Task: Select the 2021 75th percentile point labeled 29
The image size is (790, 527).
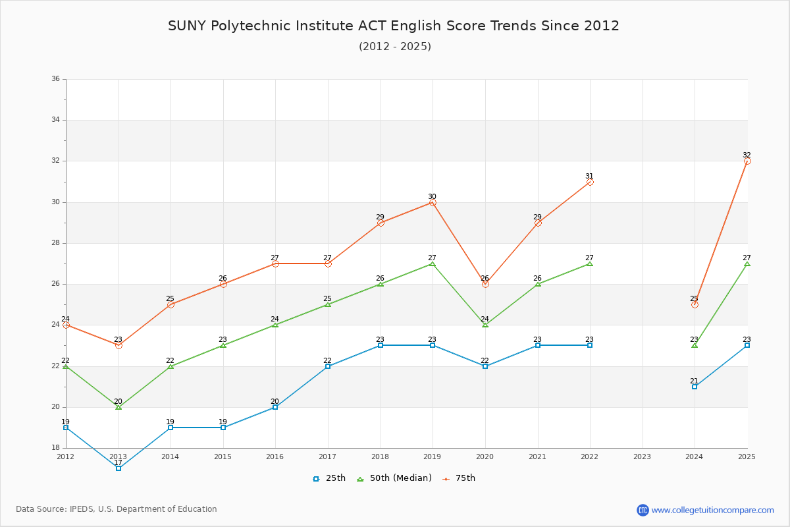Action: click(538, 223)
